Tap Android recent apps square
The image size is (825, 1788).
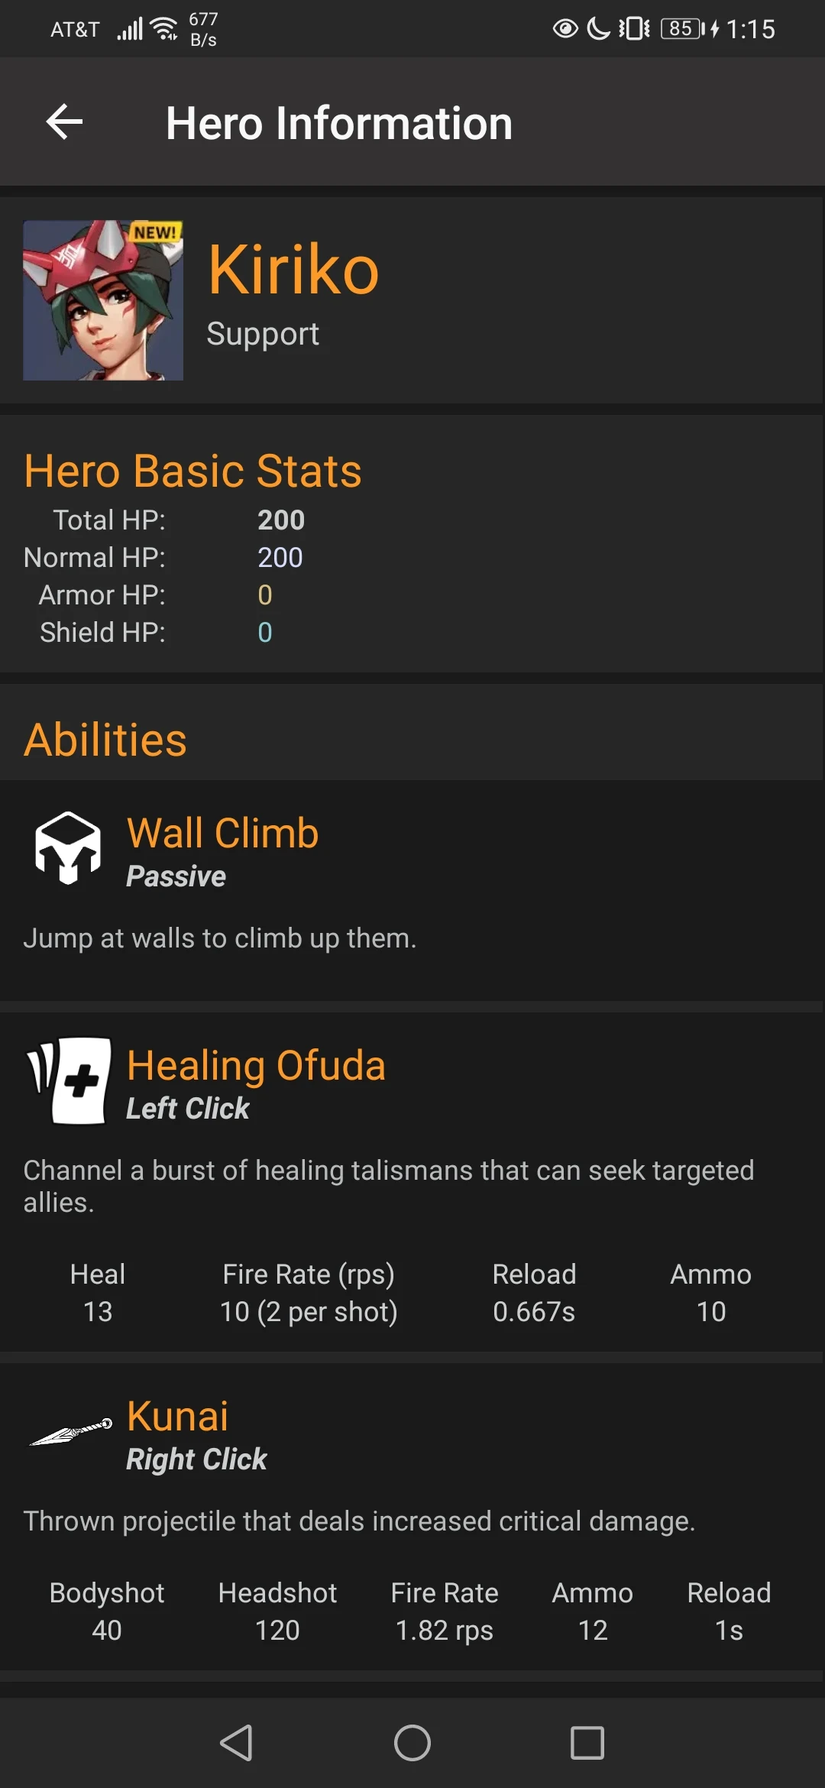pyautogui.click(x=587, y=1743)
